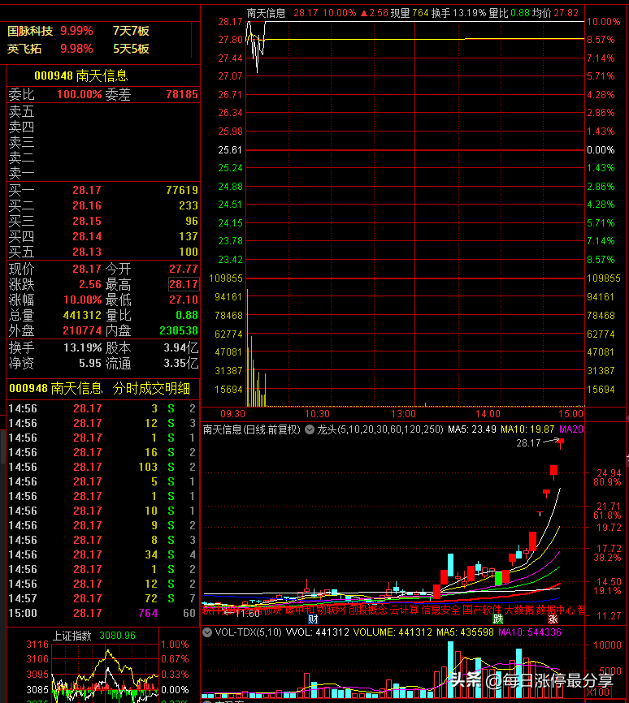This screenshot has height=703, width=629.
Task: Open 国脉科技 in the limit-up list
Action: click(30, 31)
